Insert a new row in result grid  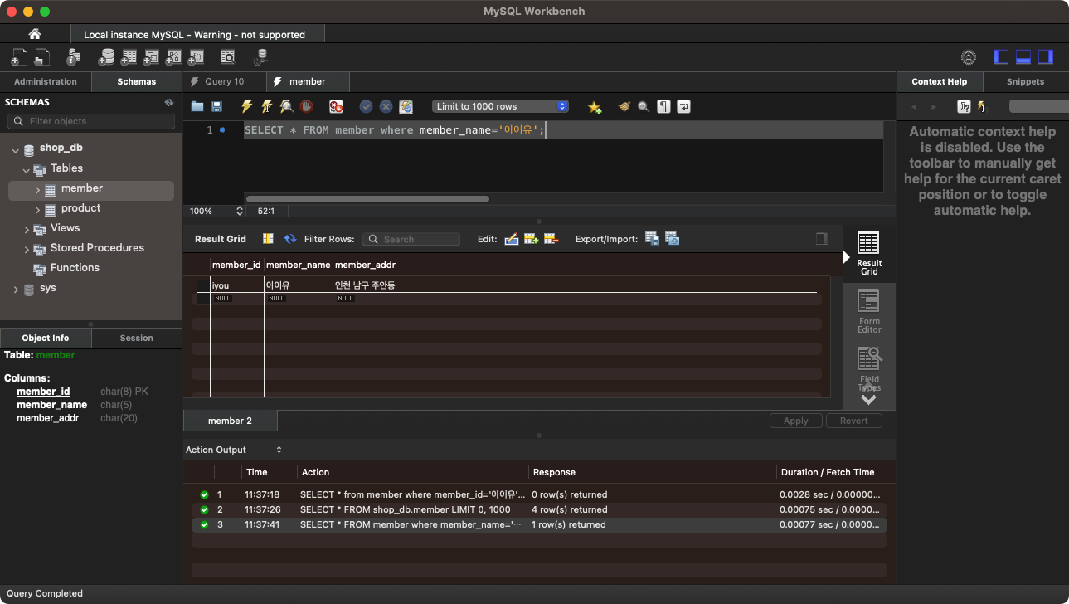click(x=532, y=239)
